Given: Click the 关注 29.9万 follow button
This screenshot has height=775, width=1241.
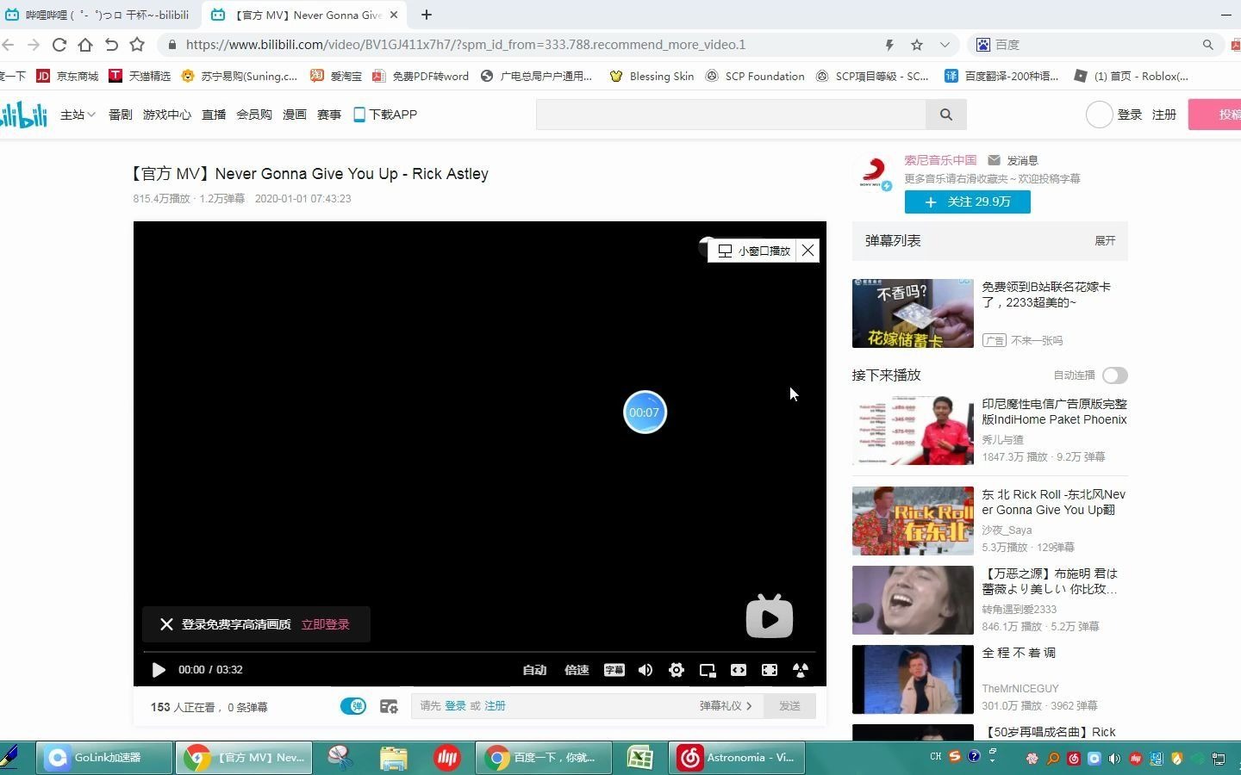Looking at the screenshot, I should (x=967, y=201).
